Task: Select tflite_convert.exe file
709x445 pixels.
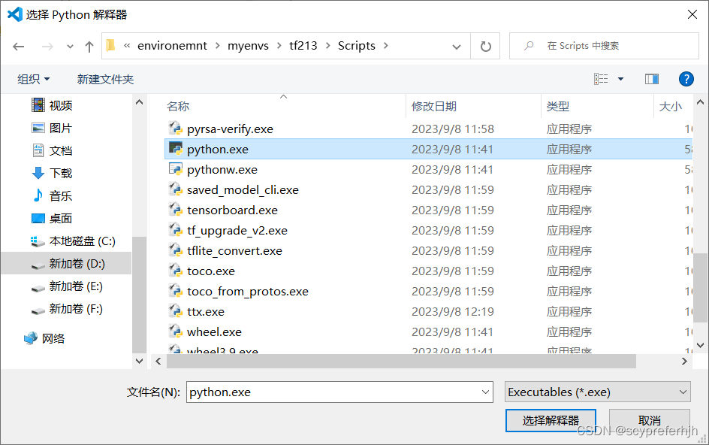Action: [234, 251]
